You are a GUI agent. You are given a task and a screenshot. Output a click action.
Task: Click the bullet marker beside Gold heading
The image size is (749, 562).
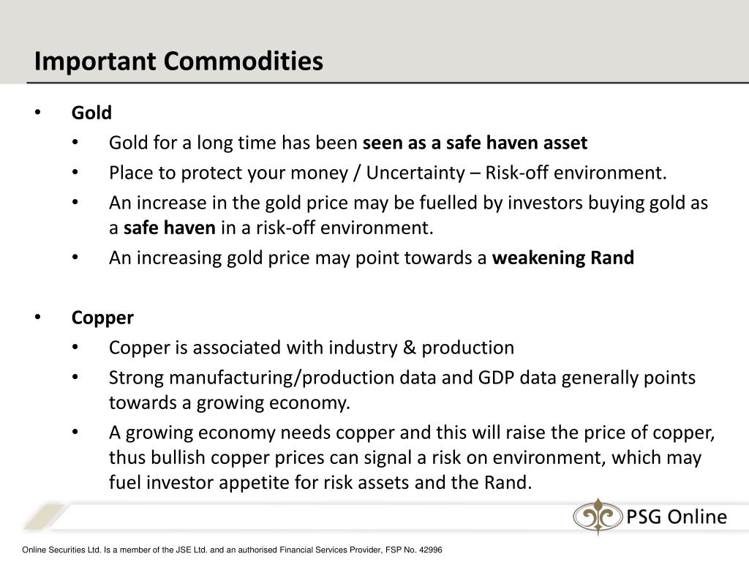click(38, 112)
